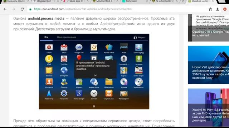The width and height of the screenshot is (229, 128).
Task: Select the 'Все' tab in the tablet image
Action: pos(46,37)
